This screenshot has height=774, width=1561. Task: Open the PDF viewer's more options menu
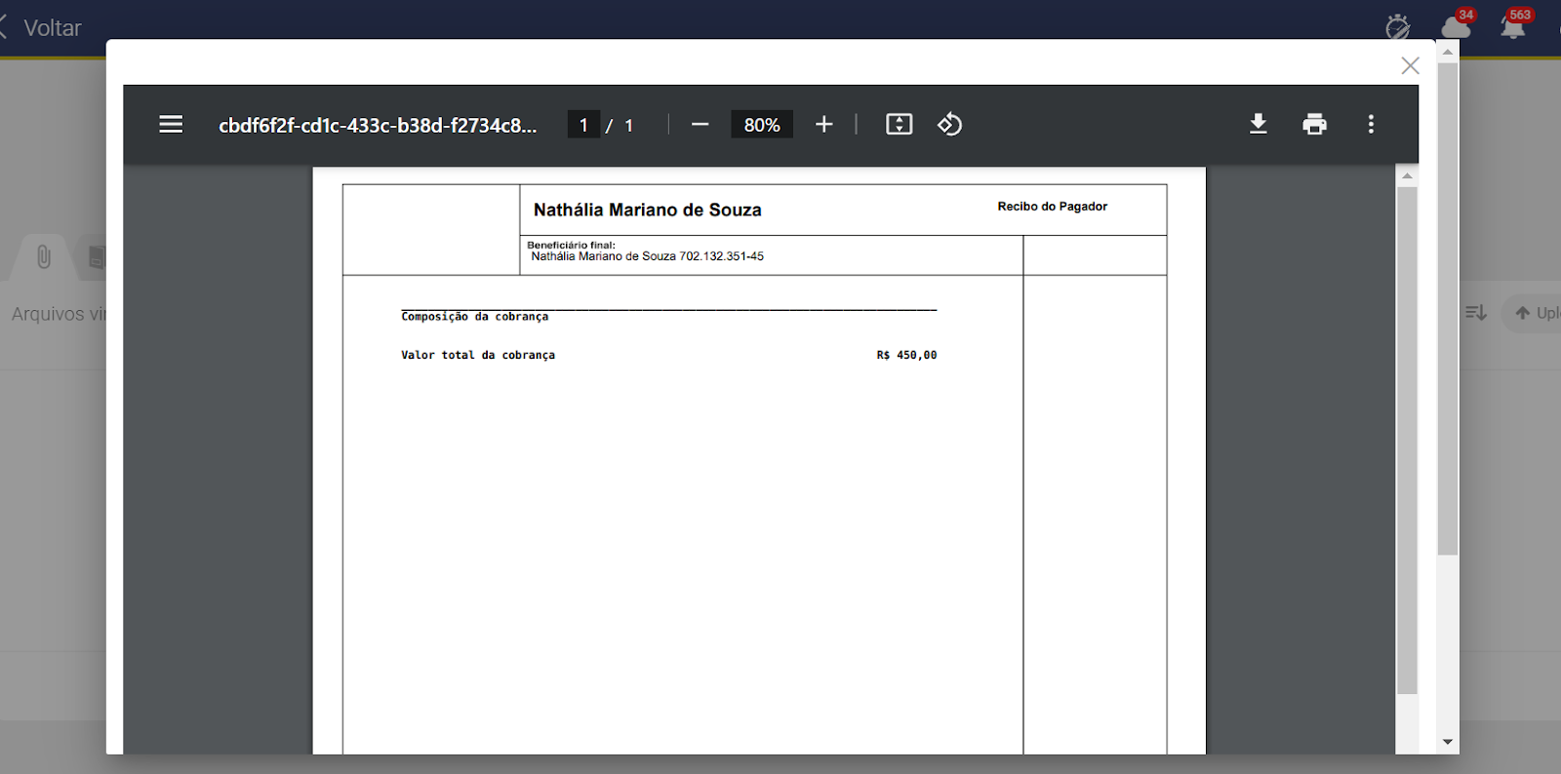[x=1371, y=124]
